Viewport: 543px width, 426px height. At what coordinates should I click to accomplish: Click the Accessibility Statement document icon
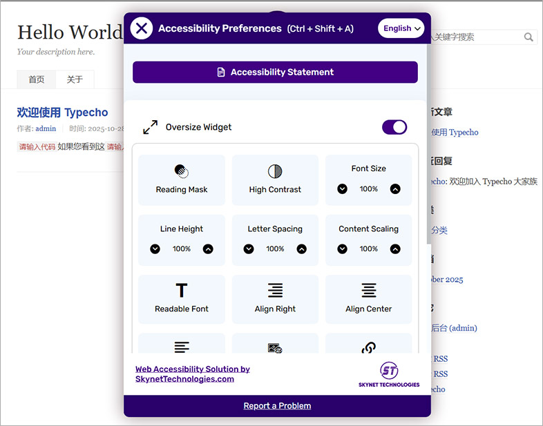coord(220,72)
